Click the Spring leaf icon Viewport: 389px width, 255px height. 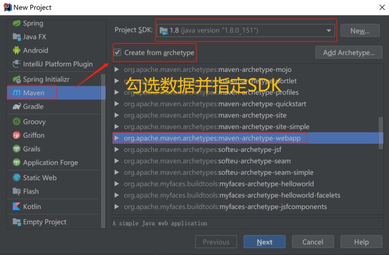point(17,23)
